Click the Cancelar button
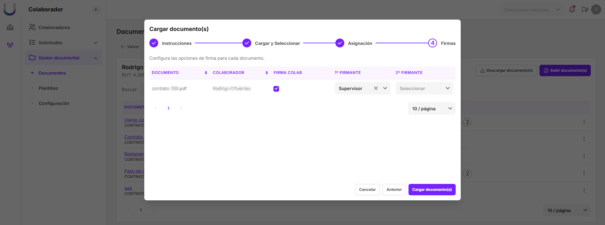Image resolution: width=605 pixels, height=225 pixels. [367, 190]
